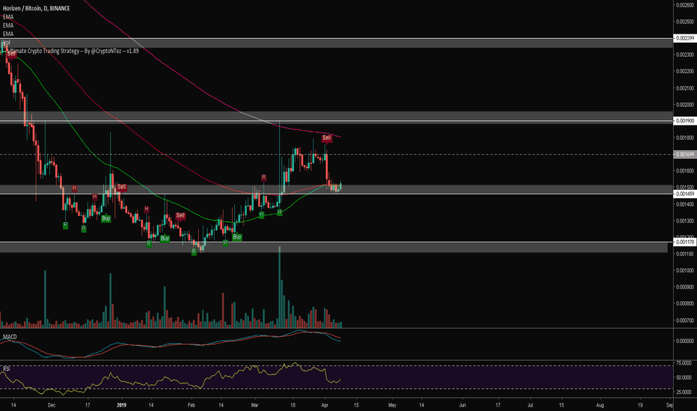Click the 0.001100 value on price axis
The height and width of the screenshot is (411, 697).
(685, 254)
